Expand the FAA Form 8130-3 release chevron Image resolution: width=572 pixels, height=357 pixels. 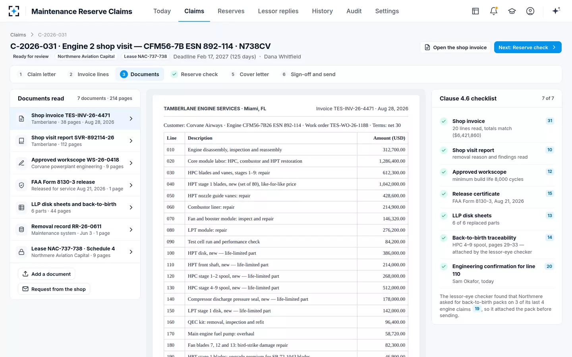tap(131, 185)
